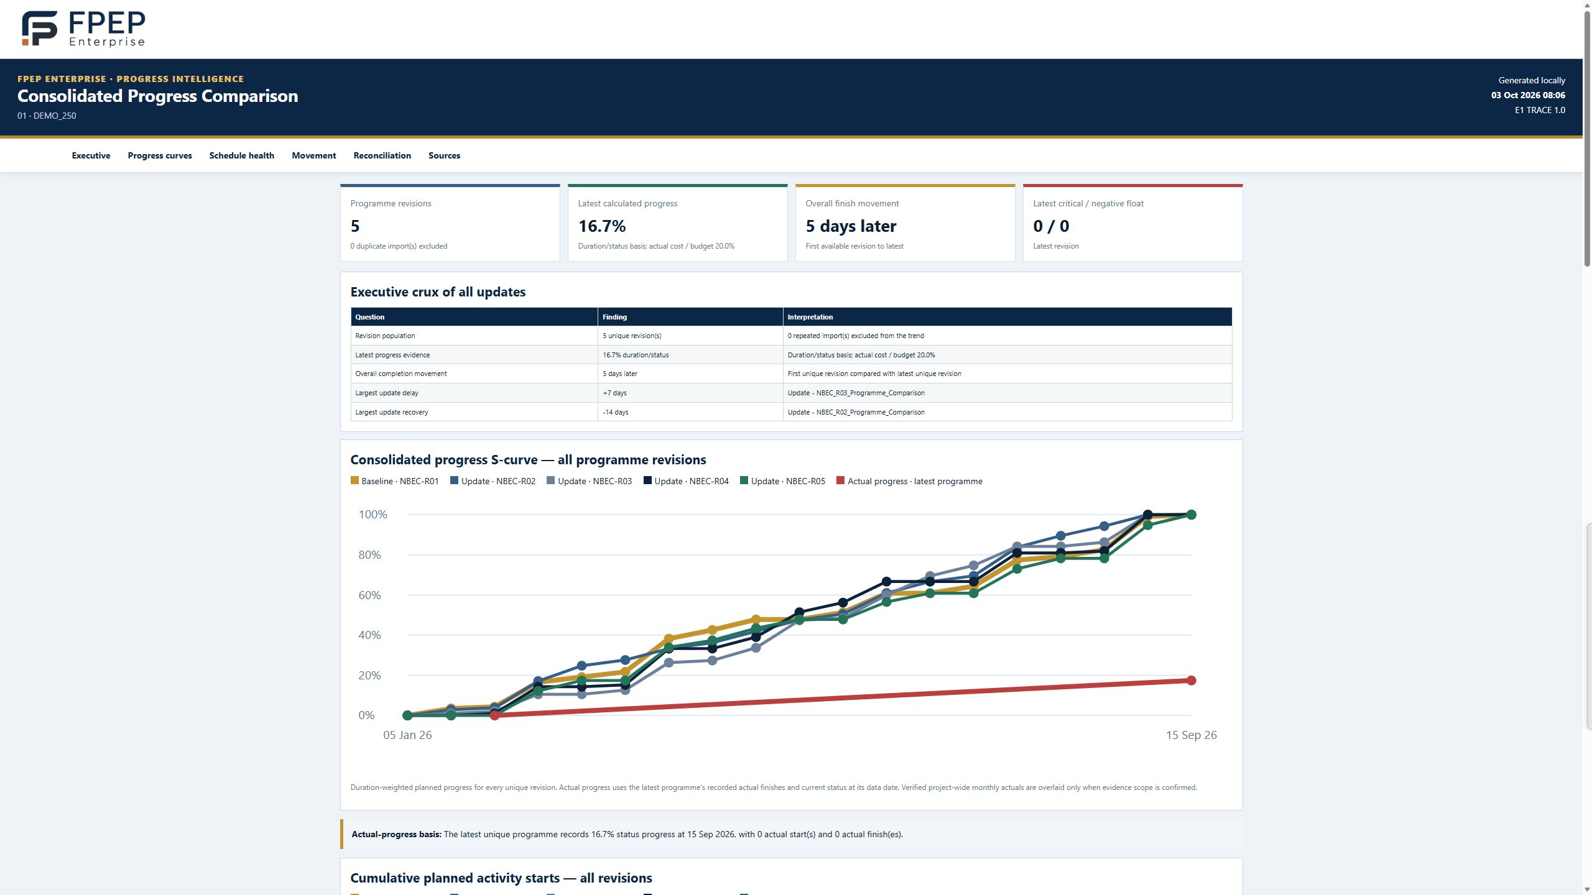This screenshot has height=895, width=1592.
Task: Click the Latest calculated progress 16.7% card
Action: pyautogui.click(x=678, y=223)
